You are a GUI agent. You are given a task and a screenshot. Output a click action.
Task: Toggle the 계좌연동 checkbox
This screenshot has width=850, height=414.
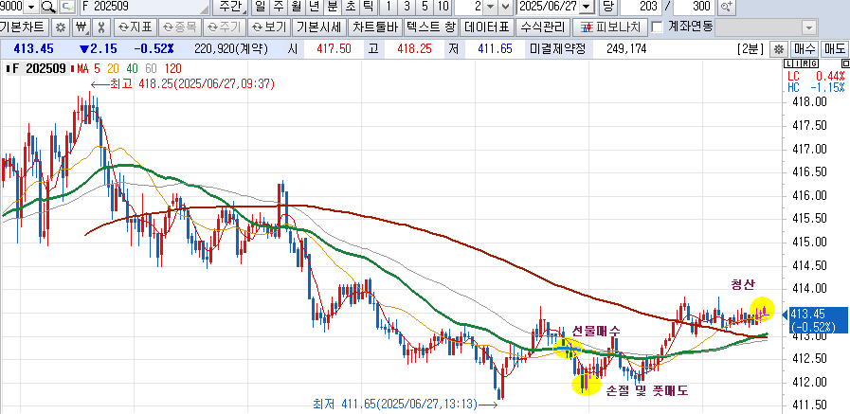coord(657,27)
